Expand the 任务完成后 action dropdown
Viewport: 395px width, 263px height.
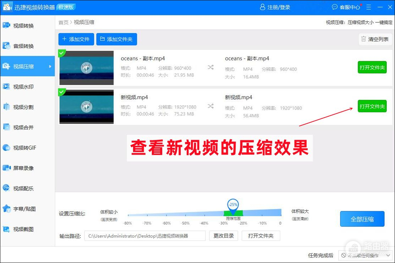point(365,255)
